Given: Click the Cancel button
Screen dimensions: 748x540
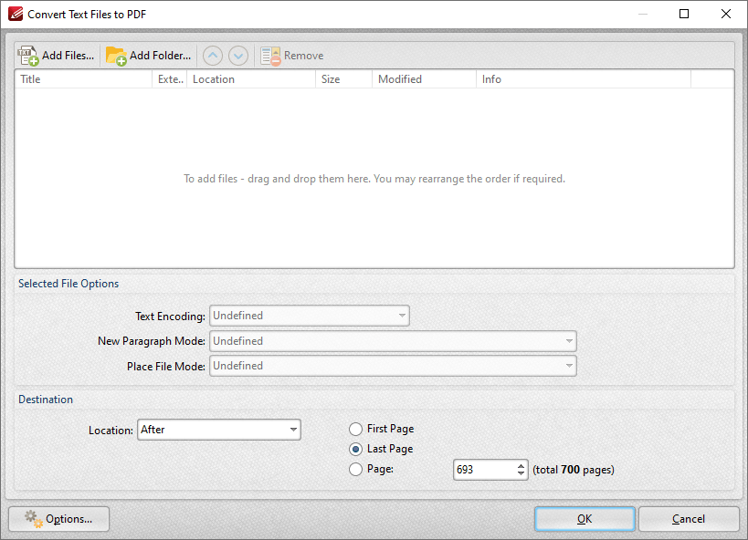Looking at the screenshot, I should pos(689,519).
